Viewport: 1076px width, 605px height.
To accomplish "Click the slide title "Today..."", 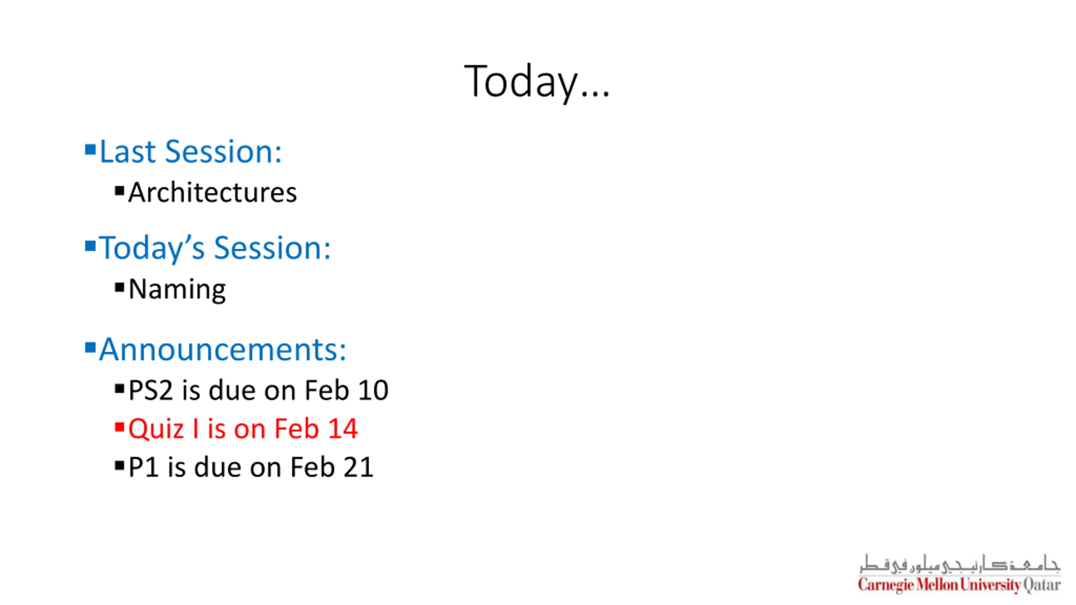I will point(536,82).
